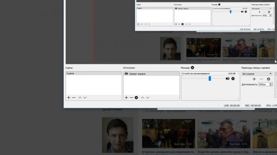
Task: Click the night street video thumbnail in the preview
Action: [203, 47]
